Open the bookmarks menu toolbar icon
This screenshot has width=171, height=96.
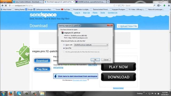tap(159, 5)
